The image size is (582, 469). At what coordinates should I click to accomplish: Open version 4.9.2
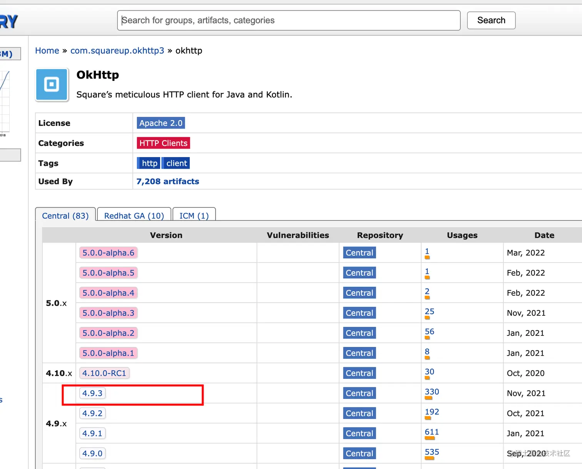click(92, 413)
